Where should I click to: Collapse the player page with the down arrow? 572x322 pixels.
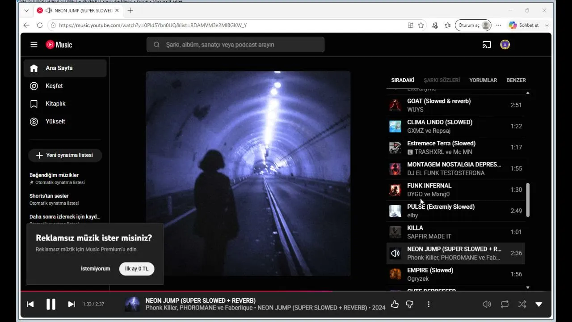tap(539, 304)
